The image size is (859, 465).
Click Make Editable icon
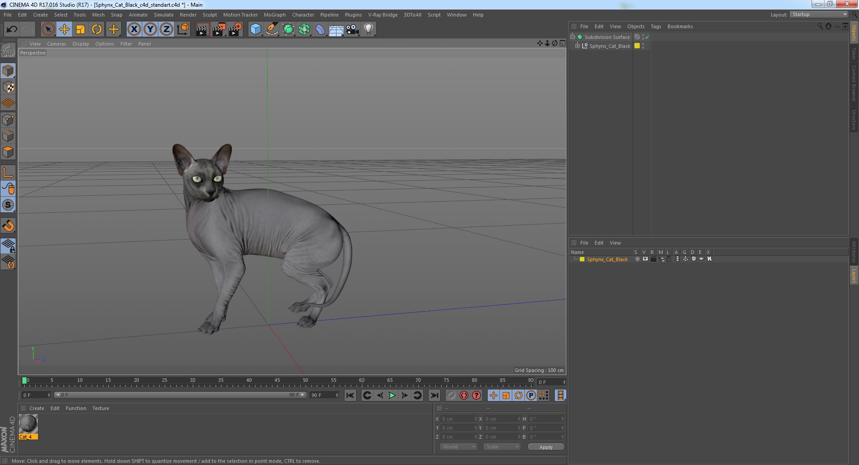pyautogui.click(x=8, y=51)
